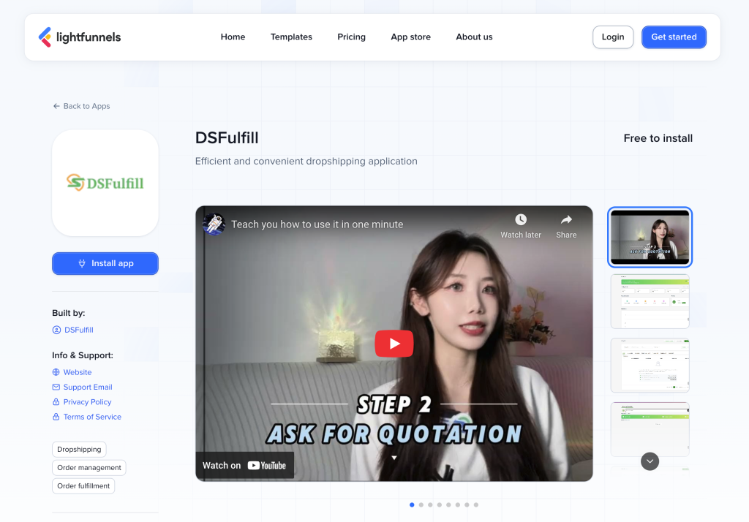This screenshot has height=522, width=749.
Task: Click the video channel avatar icon
Action: [214, 224]
